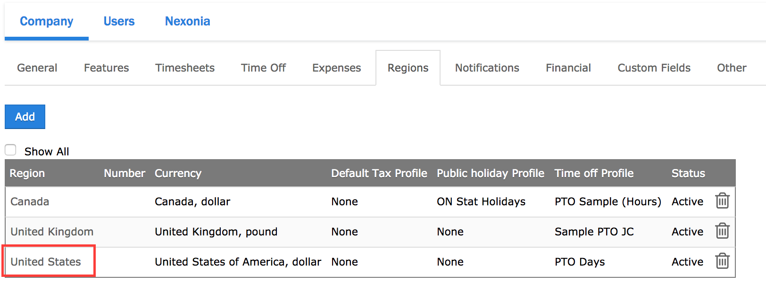766x291 pixels.
Task: Click the blue Add button
Action: pyautogui.click(x=25, y=117)
